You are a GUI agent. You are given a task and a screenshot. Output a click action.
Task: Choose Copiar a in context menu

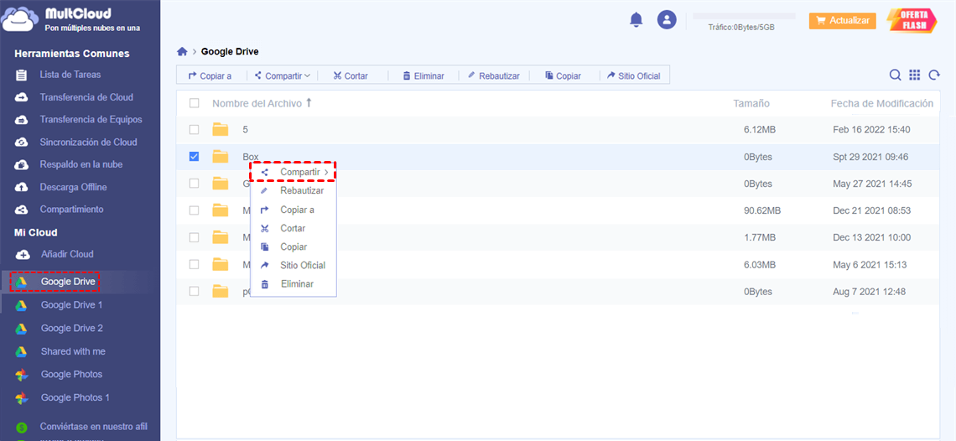(x=294, y=210)
